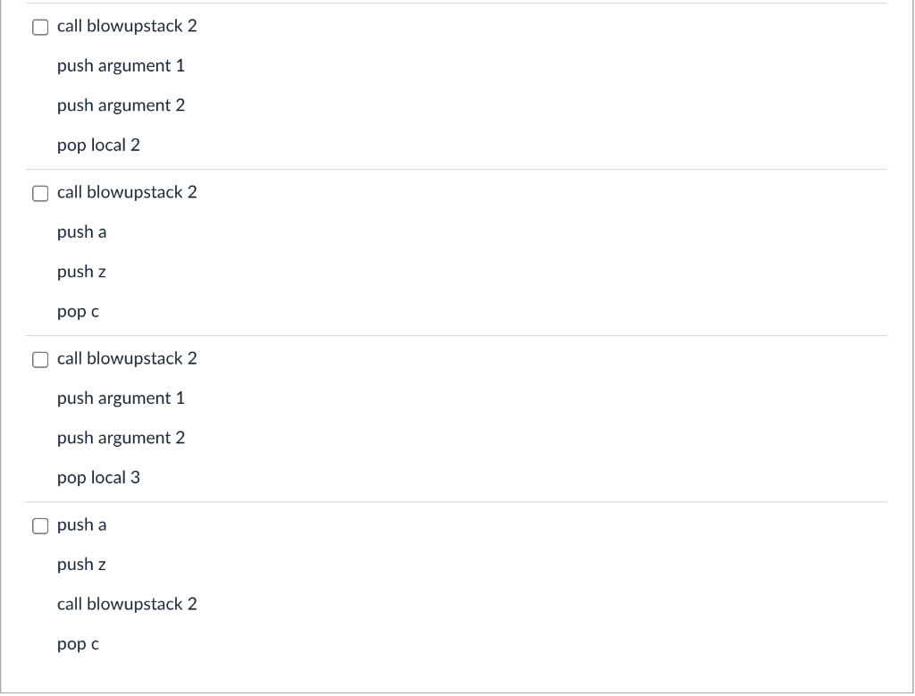Click 'call blowupstack 2' label in the third option
Image resolution: width=915 pixels, height=696 pixels.
(x=127, y=359)
